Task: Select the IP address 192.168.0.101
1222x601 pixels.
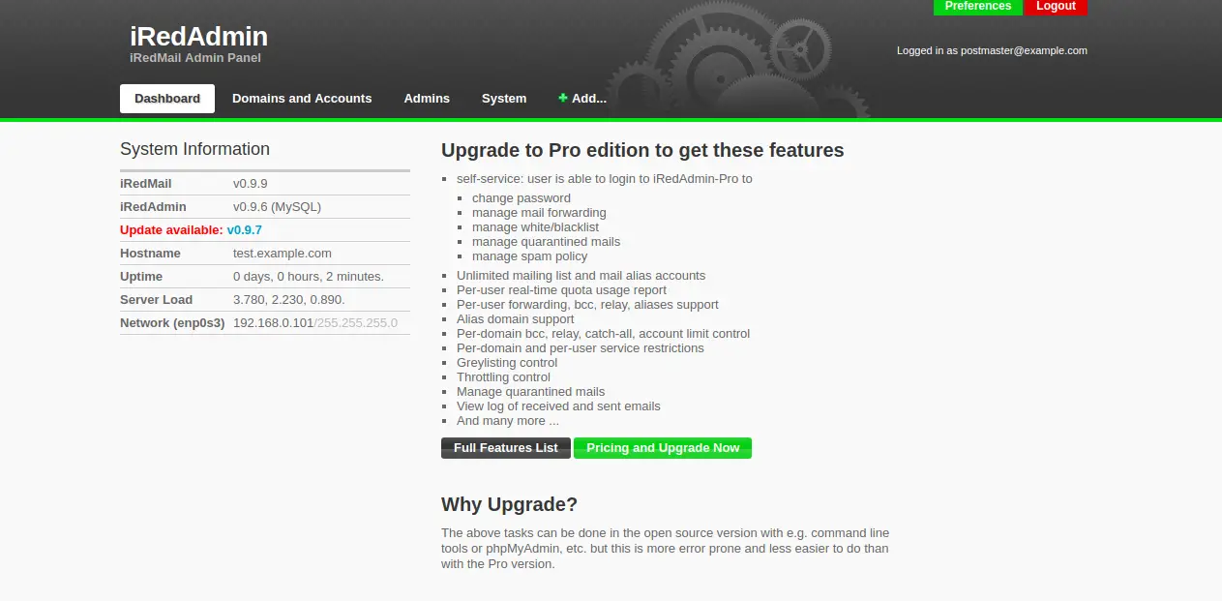Action: pos(273,323)
